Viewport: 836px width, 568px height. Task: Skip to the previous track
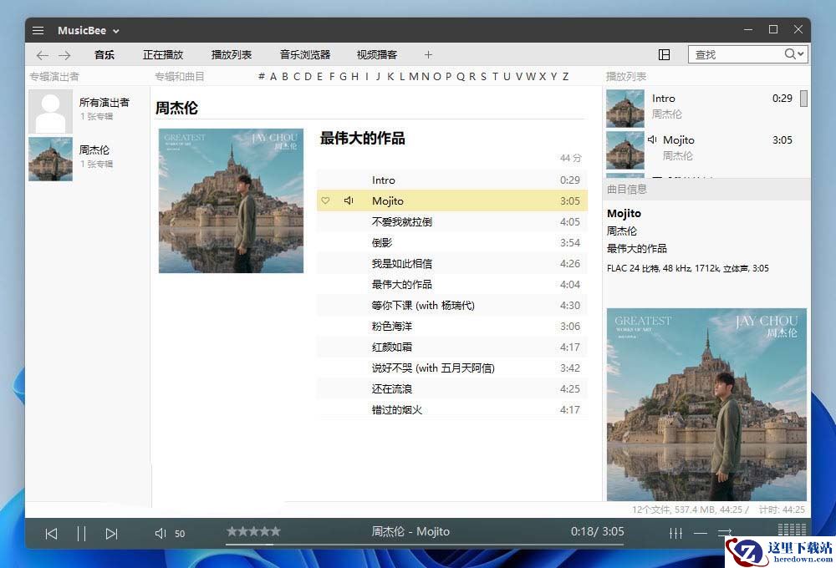[51, 533]
